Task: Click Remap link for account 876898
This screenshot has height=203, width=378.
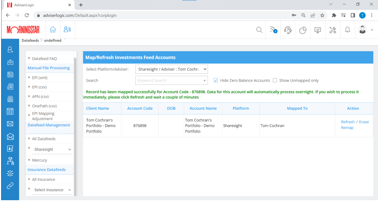Action: (x=347, y=128)
